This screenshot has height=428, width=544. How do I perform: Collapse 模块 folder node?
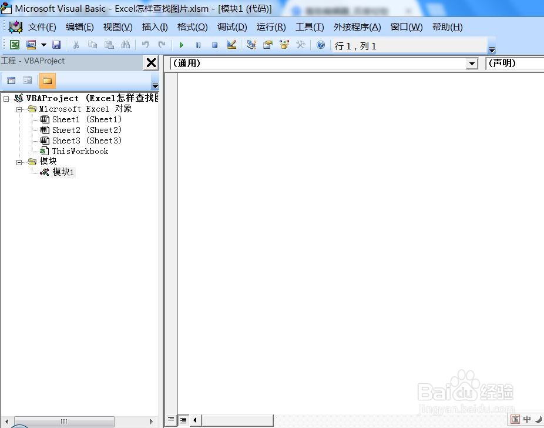(x=19, y=162)
